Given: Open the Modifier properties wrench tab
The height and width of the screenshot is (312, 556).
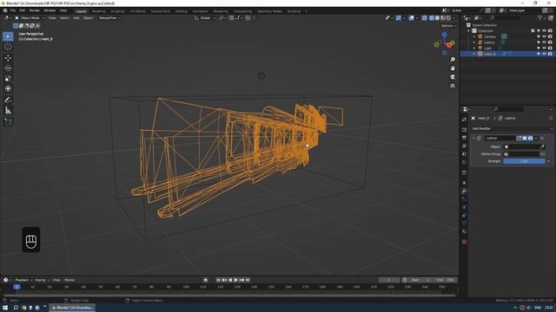Looking at the screenshot, I should (x=464, y=191).
